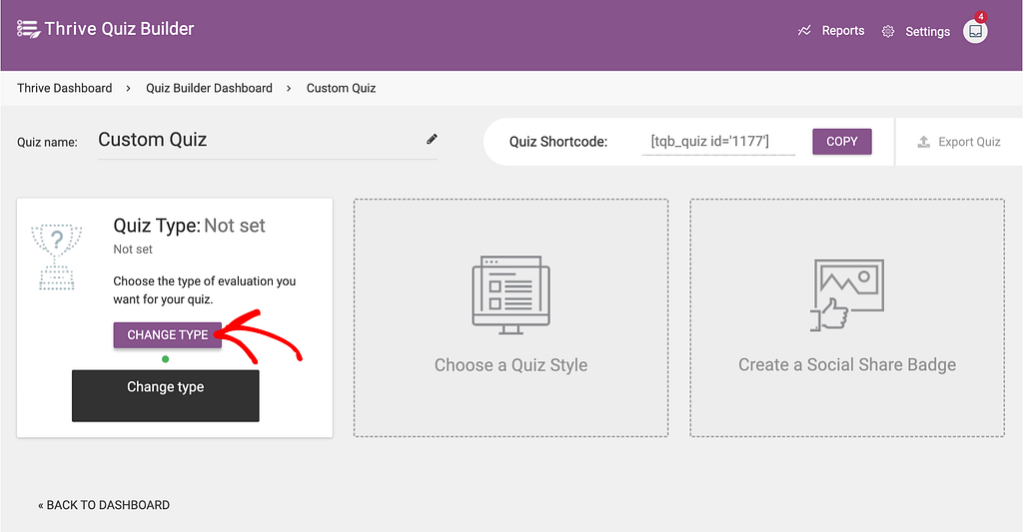
Task: Open the notifications inbox icon with badge
Action: pos(975,31)
